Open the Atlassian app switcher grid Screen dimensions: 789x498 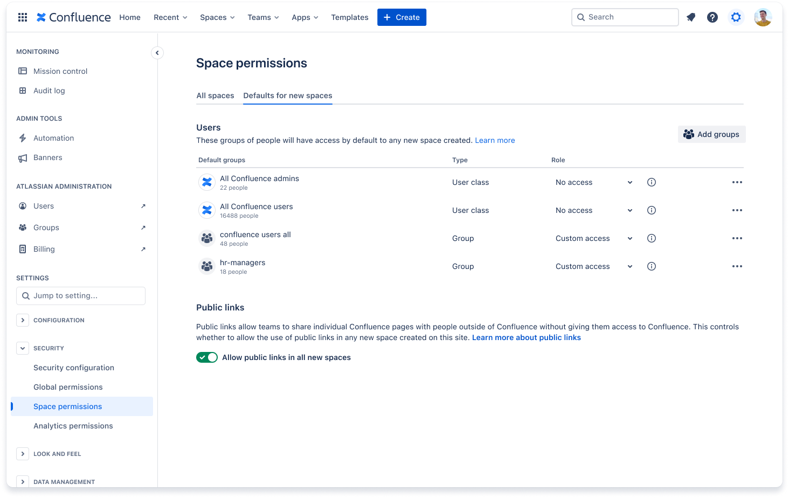pos(22,17)
